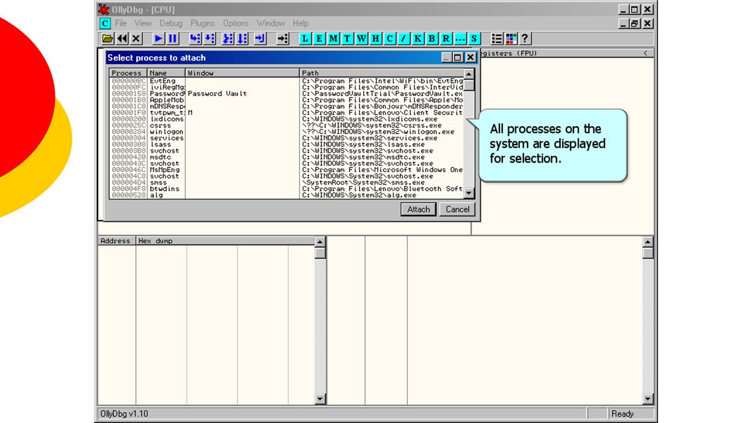Open Breakpoints with B button
The image size is (752, 423).
(x=432, y=39)
